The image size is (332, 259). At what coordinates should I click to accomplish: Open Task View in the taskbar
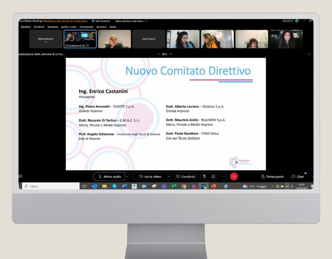pos(84,186)
